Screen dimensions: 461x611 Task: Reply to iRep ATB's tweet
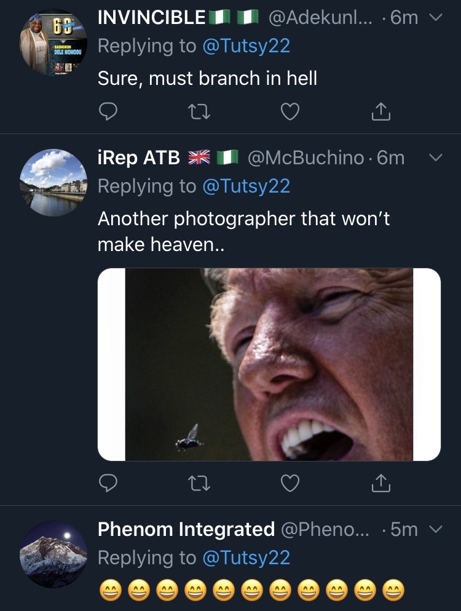(108, 484)
